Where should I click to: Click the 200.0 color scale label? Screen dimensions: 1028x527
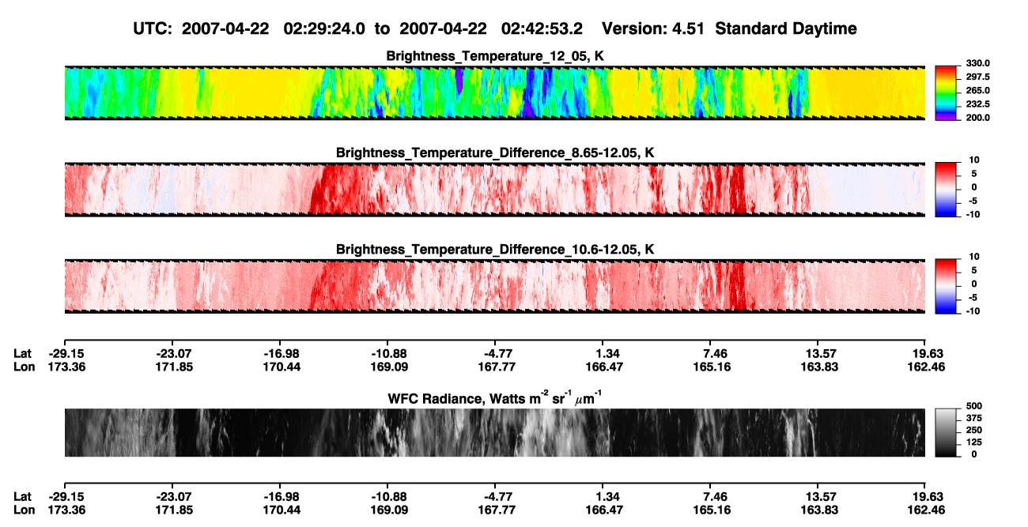pyautogui.click(x=978, y=117)
